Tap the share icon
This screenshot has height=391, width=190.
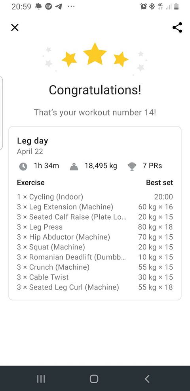pos(177,27)
